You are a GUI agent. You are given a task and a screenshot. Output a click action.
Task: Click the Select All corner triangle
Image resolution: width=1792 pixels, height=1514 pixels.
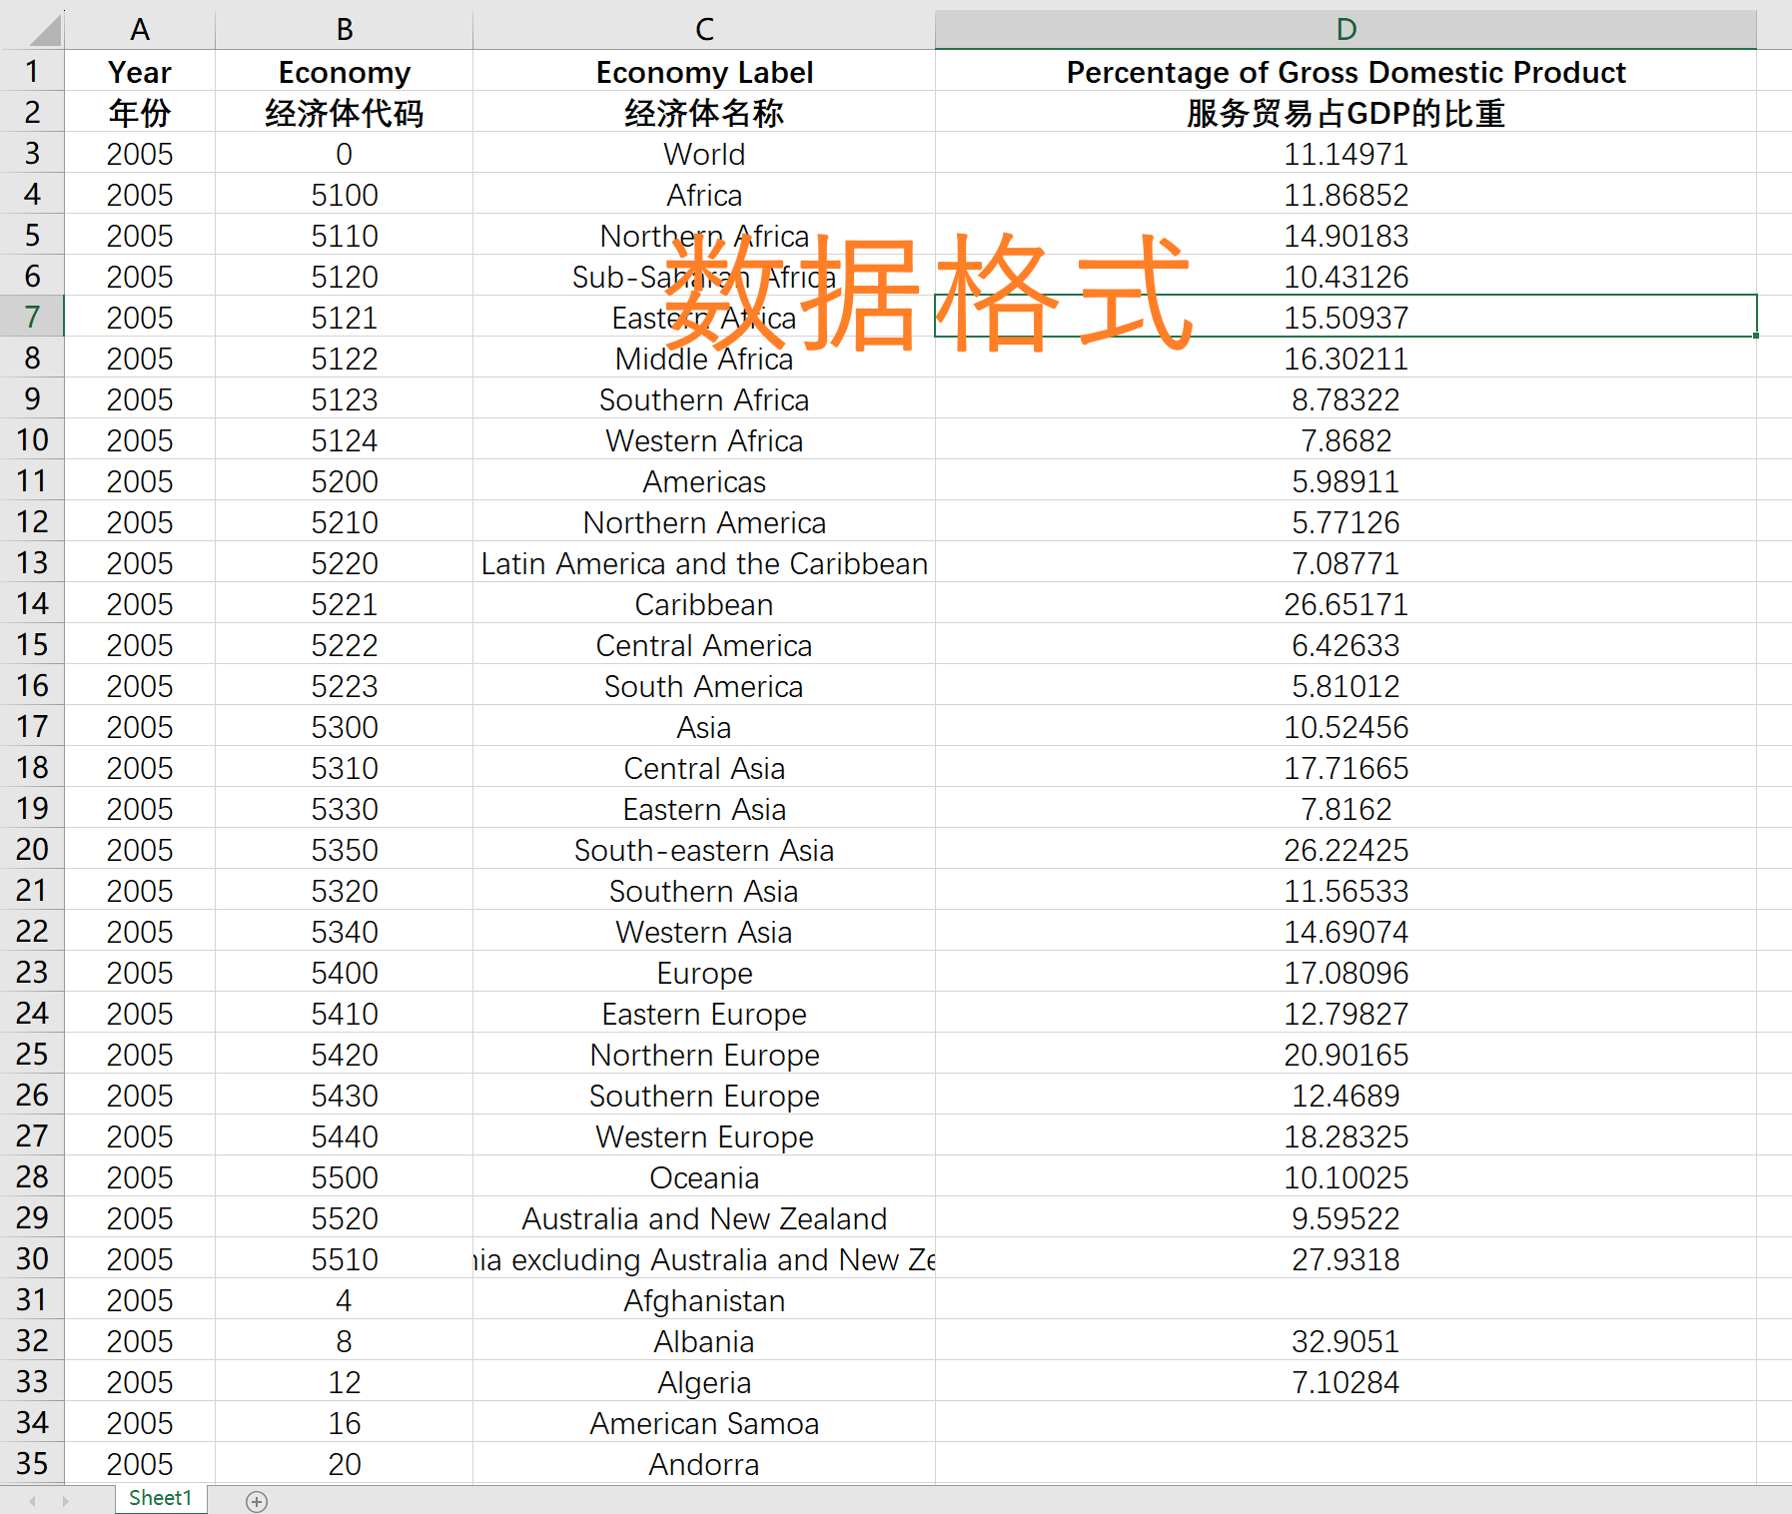pyautogui.click(x=45, y=30)
